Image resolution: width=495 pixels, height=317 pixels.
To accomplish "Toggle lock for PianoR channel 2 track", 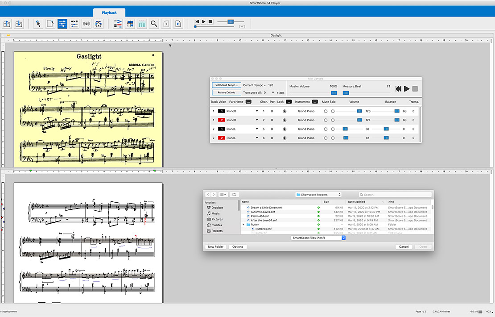I will click(x=285, y=120).
